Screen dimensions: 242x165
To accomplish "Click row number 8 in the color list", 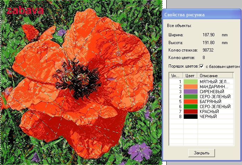I will click(x=180, y=116).
